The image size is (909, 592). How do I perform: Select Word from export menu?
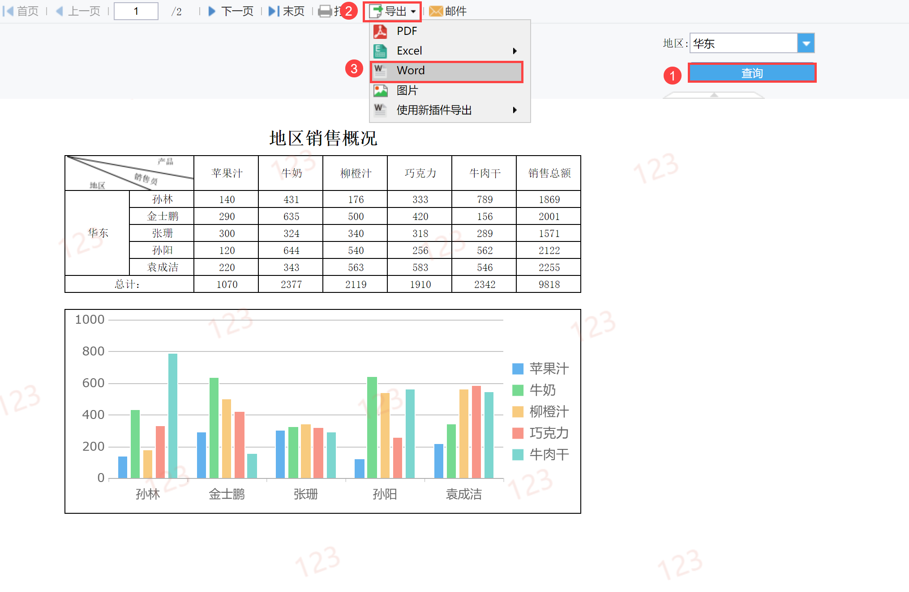coord(411,71)
